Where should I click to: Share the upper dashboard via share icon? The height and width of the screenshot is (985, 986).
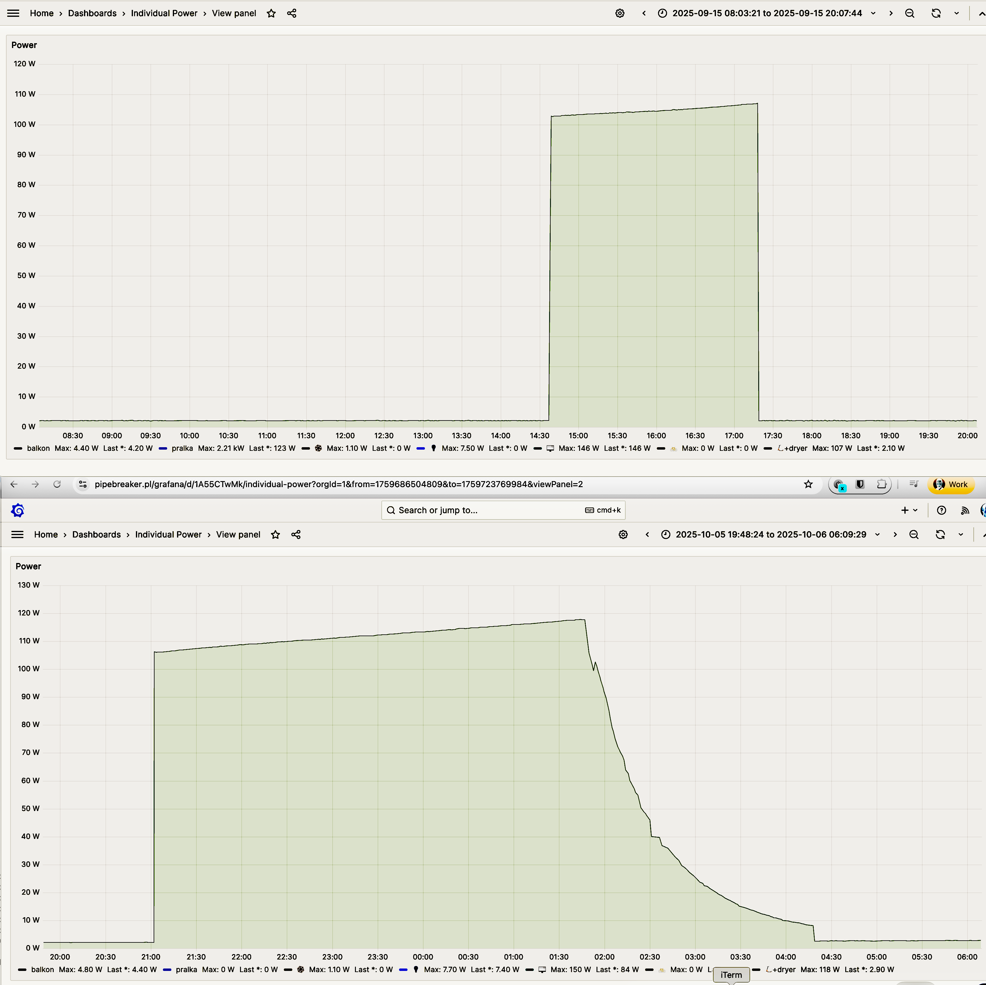pos(291,13)
